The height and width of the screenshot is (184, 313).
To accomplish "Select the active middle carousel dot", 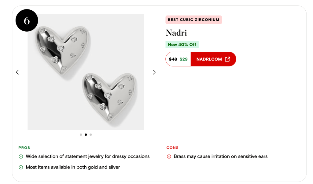I will point(86,134).
